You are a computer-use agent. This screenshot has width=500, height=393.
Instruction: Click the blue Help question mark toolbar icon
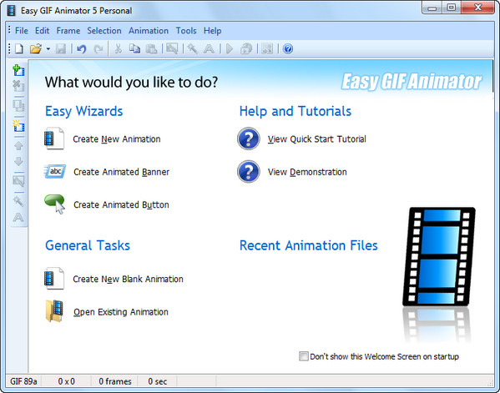click(288, 48)
